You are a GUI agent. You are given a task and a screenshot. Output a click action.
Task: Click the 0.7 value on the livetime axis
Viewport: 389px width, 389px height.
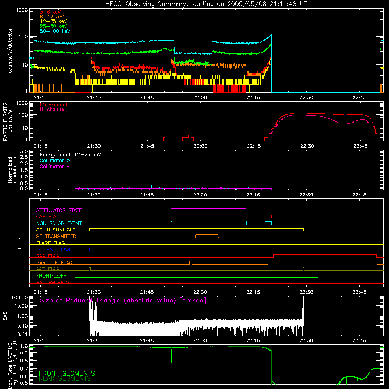[x=24, y=369]
